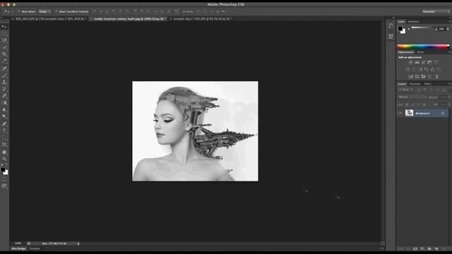Select the Move tool
Image resolution: width=452 pixels, height=254 pixels.
pyautogui.click(x=4, y=27)
